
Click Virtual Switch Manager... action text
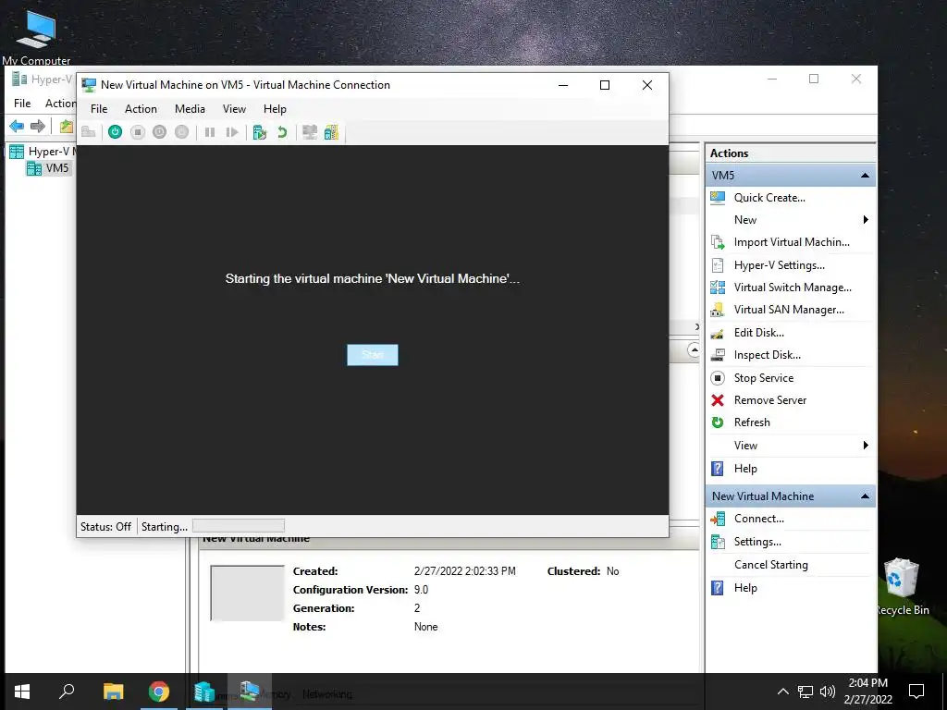click(793, 288)
